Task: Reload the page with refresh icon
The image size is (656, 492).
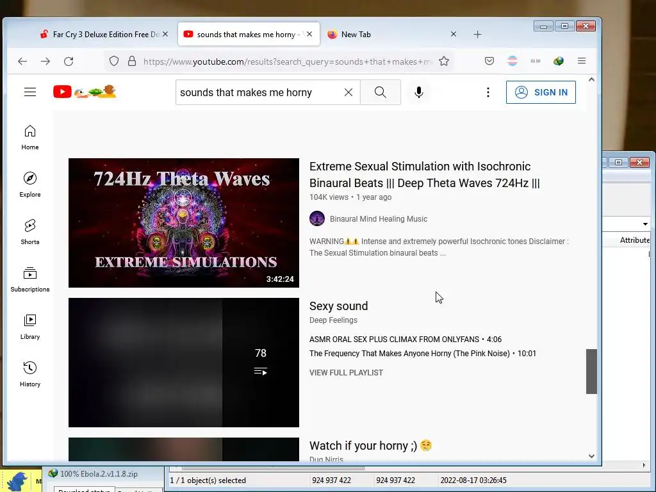Action: (x=69, y=61)
